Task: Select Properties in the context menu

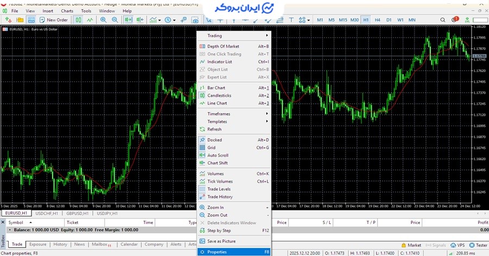Action: point(217,252)
